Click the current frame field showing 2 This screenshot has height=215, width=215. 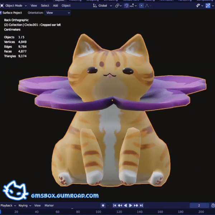[199, 205]
